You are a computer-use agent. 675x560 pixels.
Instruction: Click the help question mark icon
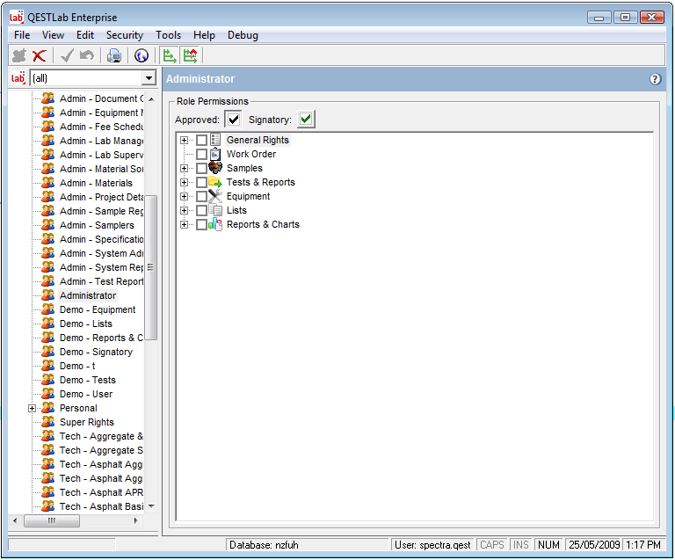[655, 79]
